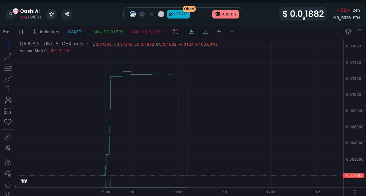Open the Indicators menu
Screen dimensions: 366x196
(46, 32)
